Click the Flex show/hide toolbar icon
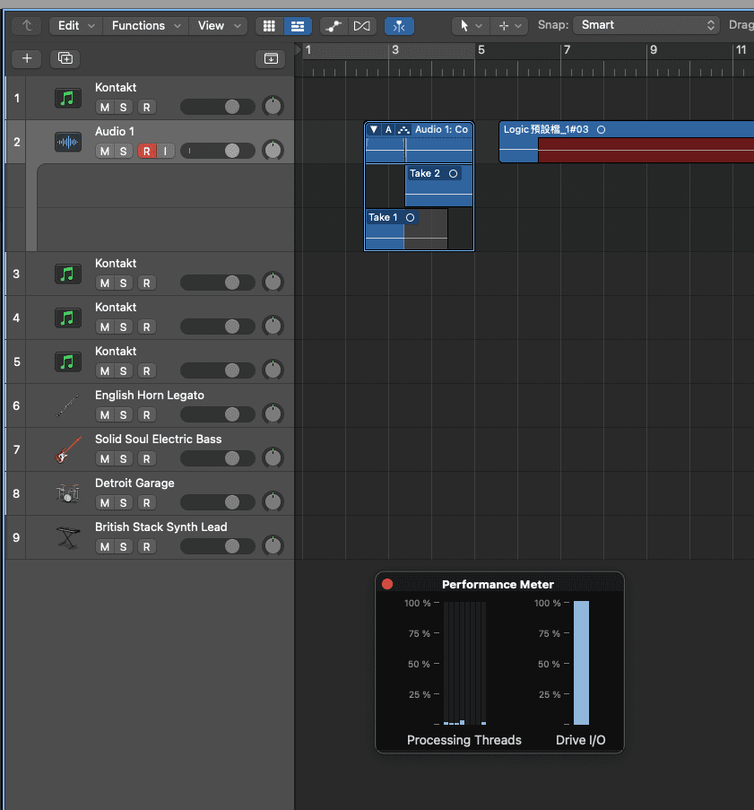 362,26
